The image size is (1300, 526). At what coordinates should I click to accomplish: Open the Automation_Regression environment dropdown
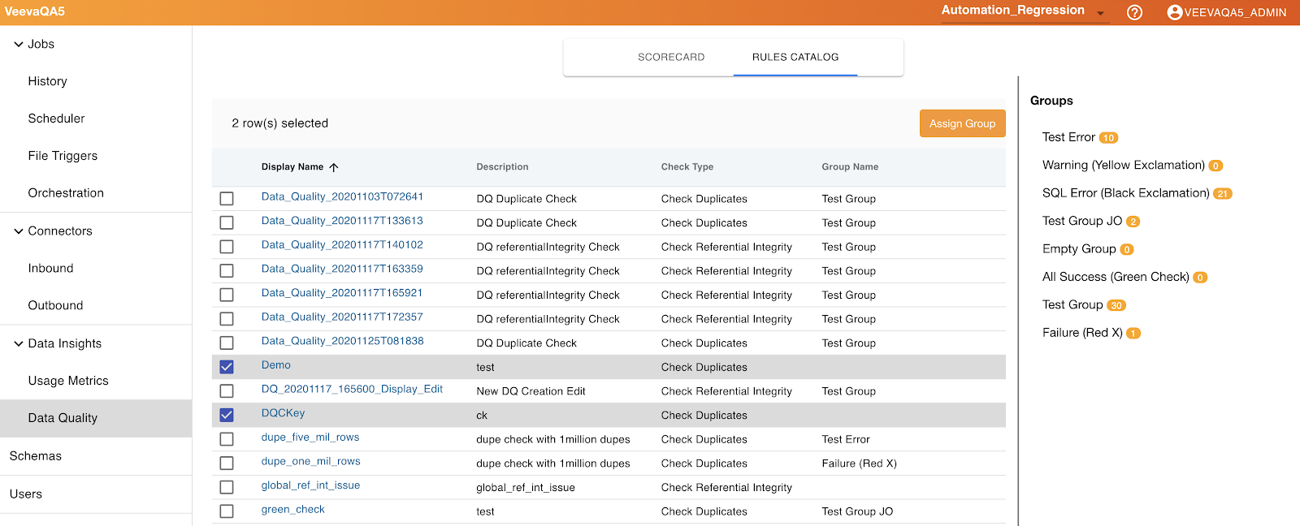point(1100,13)
